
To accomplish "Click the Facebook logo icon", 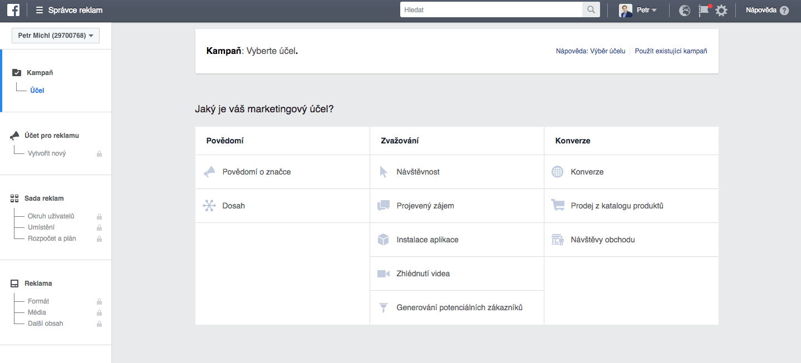I will tap(13, 10).
